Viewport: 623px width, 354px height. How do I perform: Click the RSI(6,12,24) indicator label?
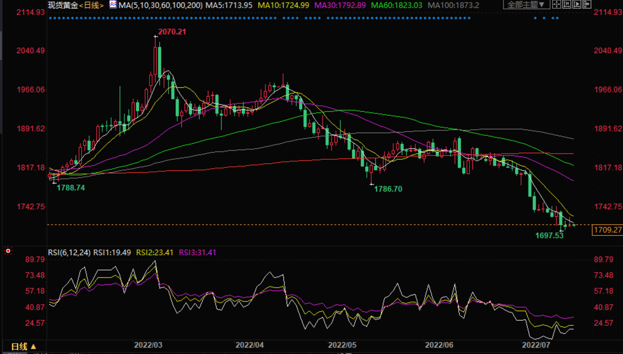69,252
